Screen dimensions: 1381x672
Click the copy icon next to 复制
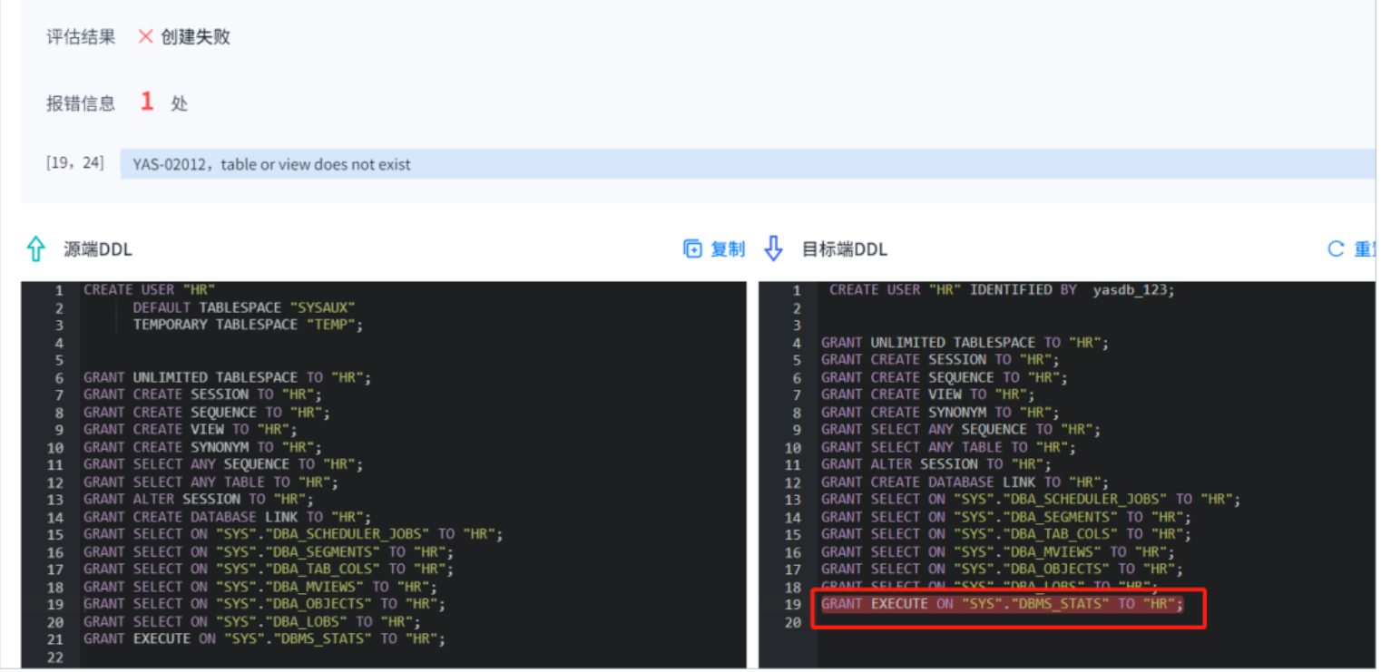click(692, 248)
